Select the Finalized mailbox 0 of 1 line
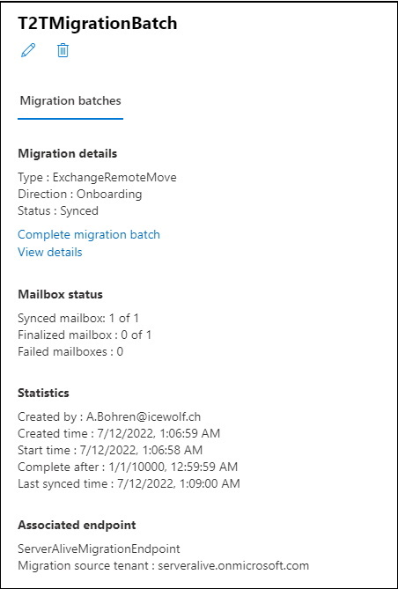 point(85,335)
